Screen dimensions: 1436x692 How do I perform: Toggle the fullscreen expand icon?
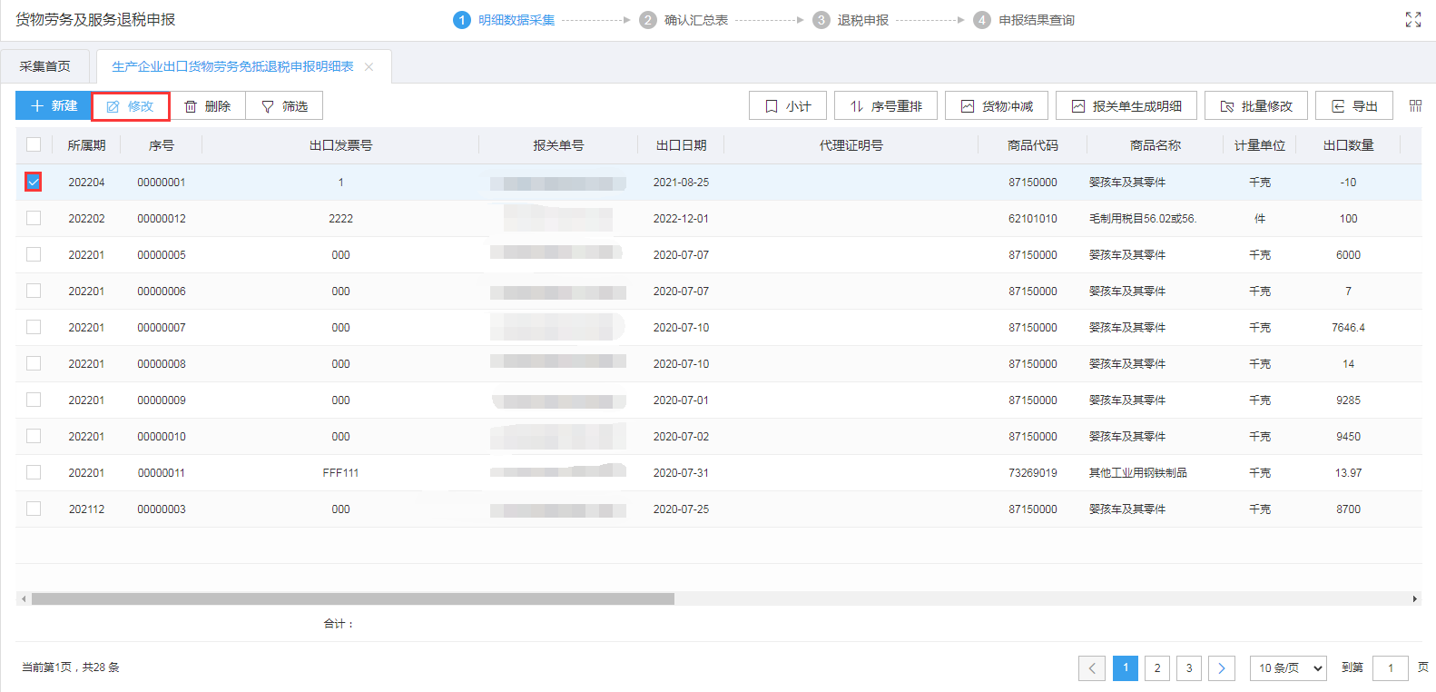pyautogui.click(x=1413, y=20)
